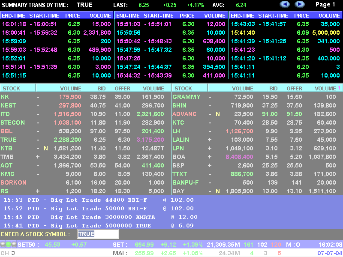The height and width of the screenshot is (257, 343).
Task: Click the 15:59:09 end-time entry
Action: [x=14, y=41]
